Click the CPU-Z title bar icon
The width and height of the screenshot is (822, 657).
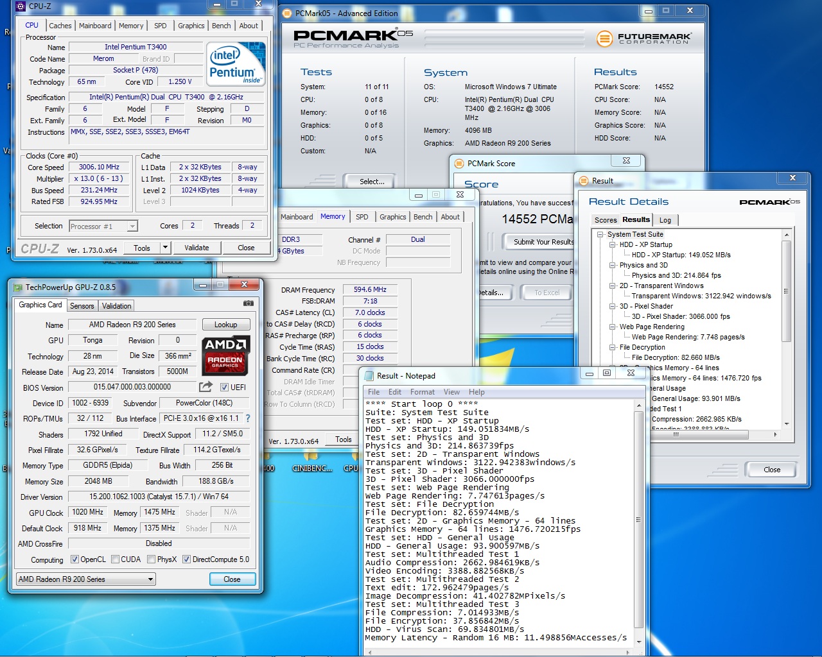[20, 6]
